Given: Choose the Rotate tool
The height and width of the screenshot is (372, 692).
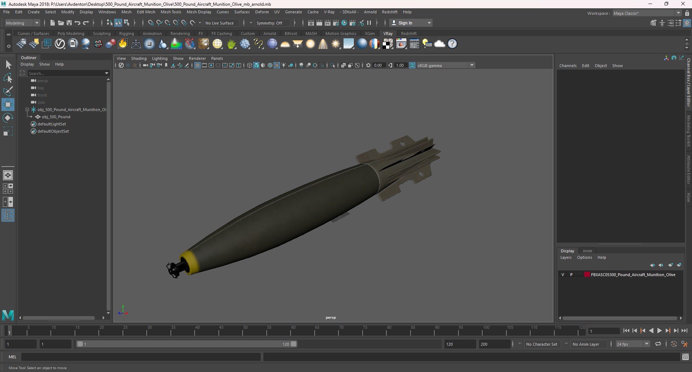Looking at the screenshot, I should (x=8, y=118).
